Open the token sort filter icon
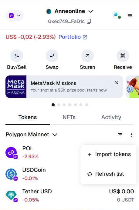The width and height of the screenshot is (139, 210). coord(120,135)
